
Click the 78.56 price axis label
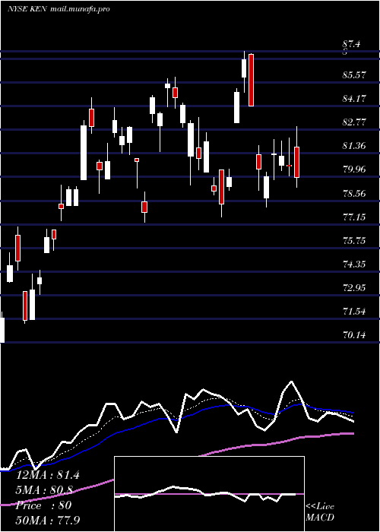click(355, 193)
